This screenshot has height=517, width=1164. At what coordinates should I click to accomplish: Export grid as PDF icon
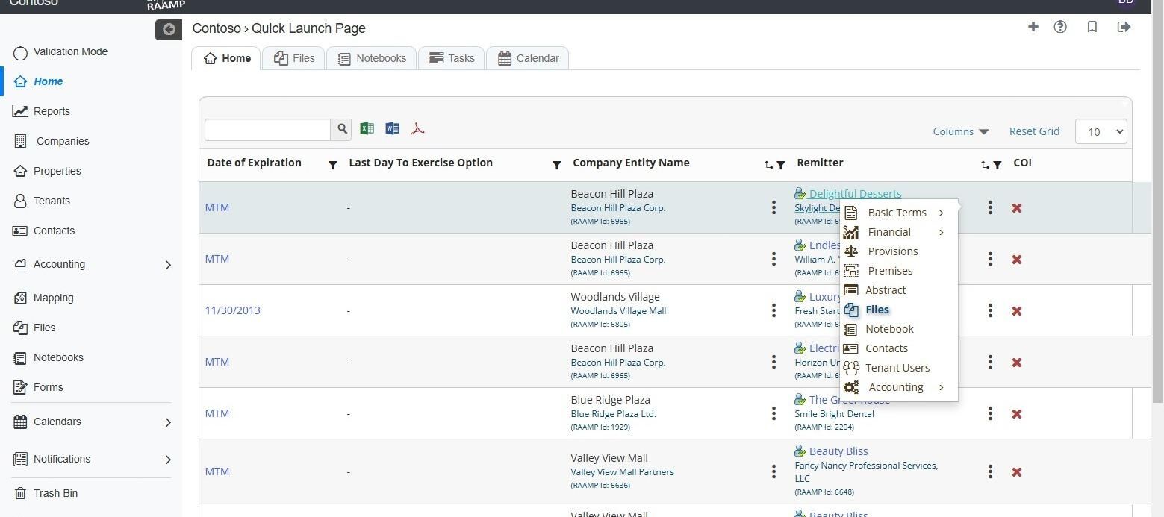click(417, 129)
